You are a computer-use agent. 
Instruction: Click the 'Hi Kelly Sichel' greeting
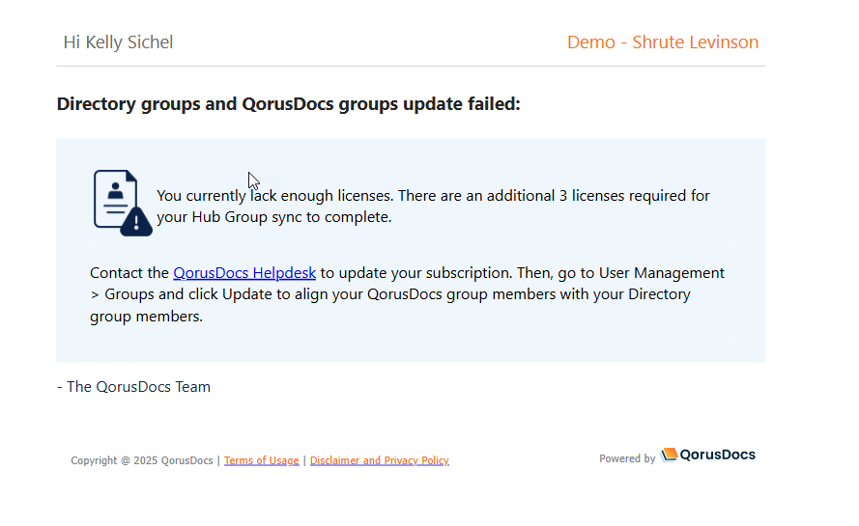(x=118, y=42)
